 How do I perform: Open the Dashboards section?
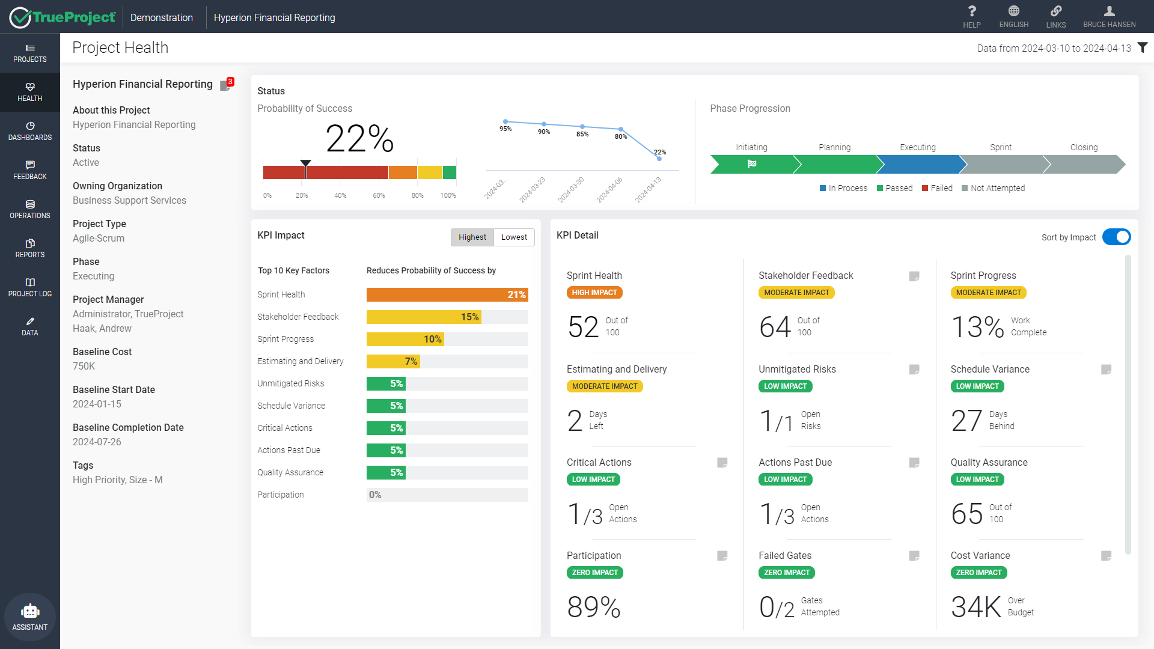tap(30, 131)
